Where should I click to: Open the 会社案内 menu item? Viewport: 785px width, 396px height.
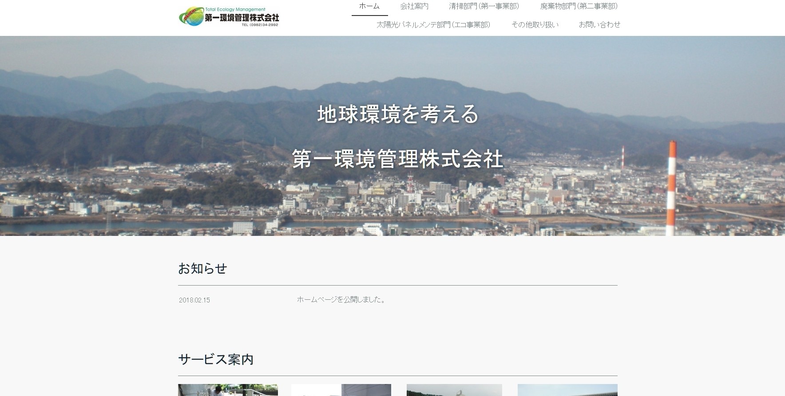point(414,6)
